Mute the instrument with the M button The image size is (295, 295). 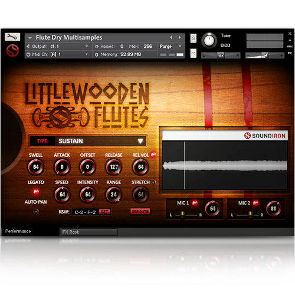(x=194, y=53)
